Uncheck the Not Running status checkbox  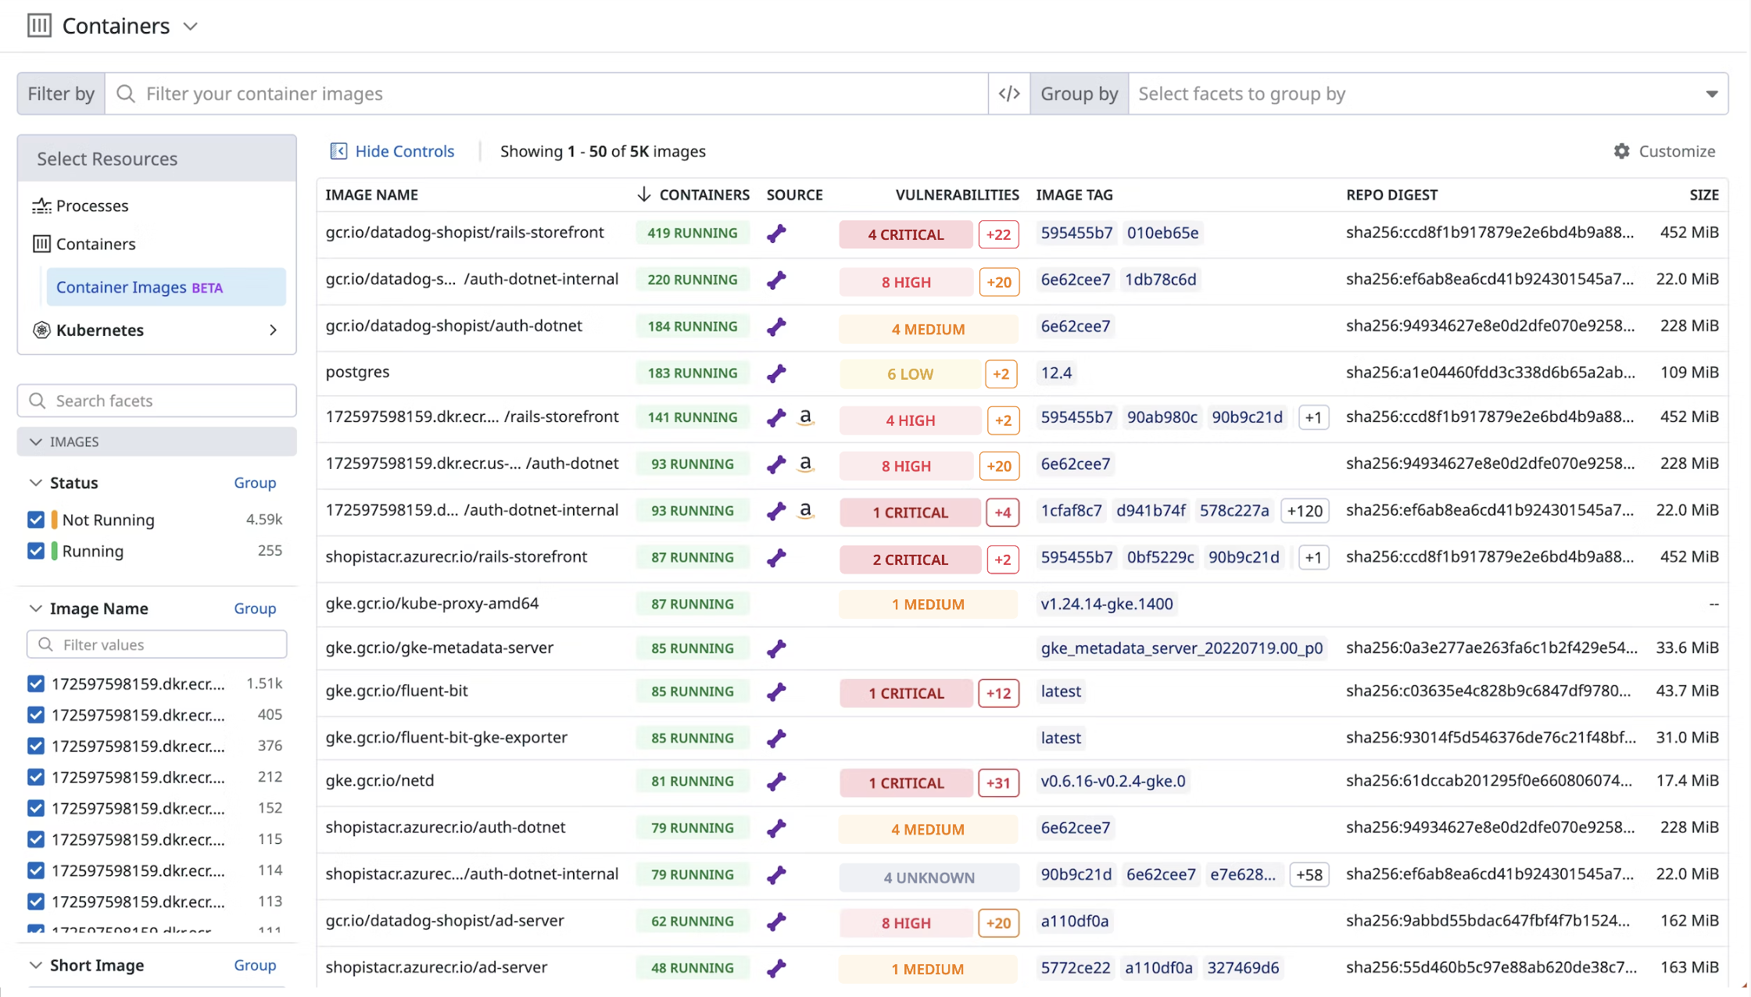36,520
